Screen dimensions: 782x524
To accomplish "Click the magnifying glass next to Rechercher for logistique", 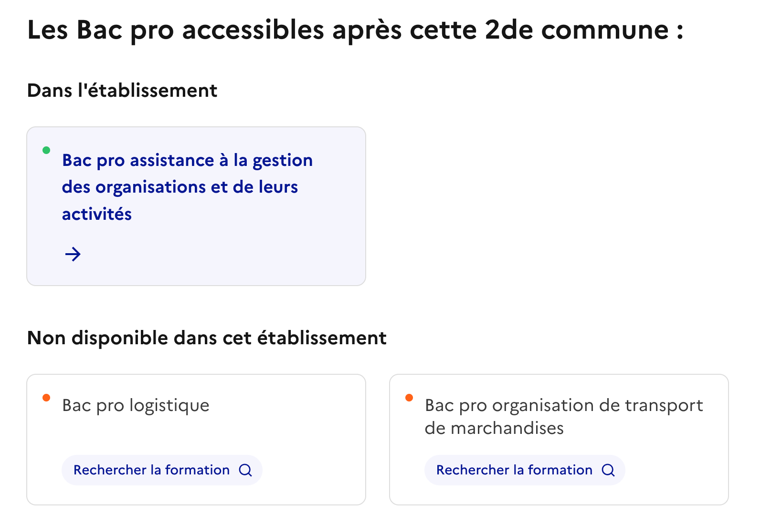I will coord(245,470).
